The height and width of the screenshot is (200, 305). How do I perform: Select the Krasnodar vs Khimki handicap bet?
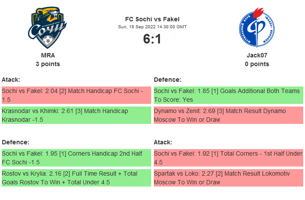click(76, 115)
